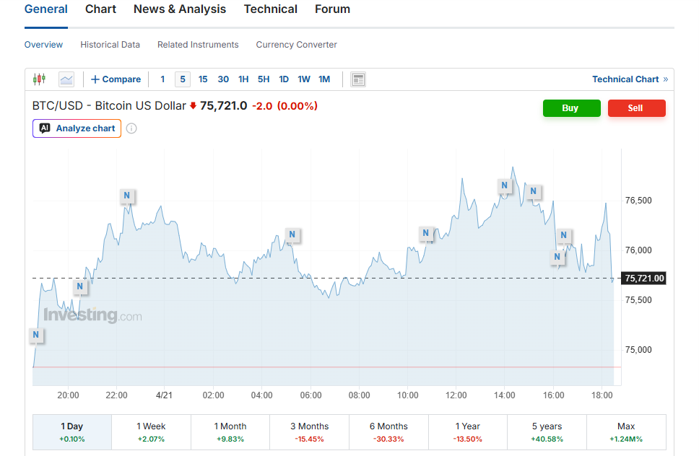Select the 1 Month performance range
The height and width of the screenshot is (456, 699).
pyautogui.click(x=230, y=432)
